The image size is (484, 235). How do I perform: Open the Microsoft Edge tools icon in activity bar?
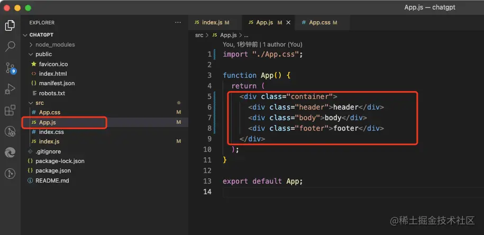click(10, 153)
